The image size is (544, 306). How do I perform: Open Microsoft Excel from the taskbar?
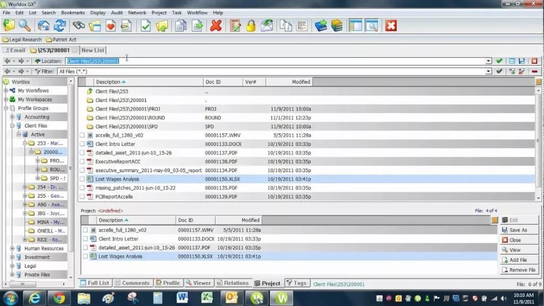point(208,298)
